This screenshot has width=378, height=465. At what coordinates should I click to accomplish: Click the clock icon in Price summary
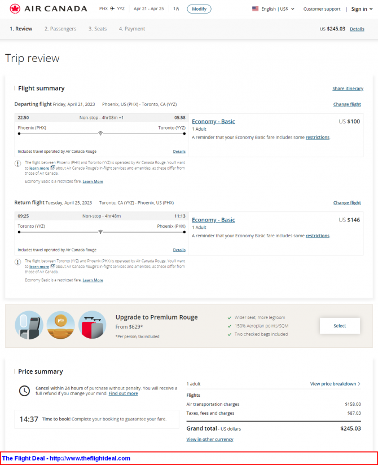point(24,391)
